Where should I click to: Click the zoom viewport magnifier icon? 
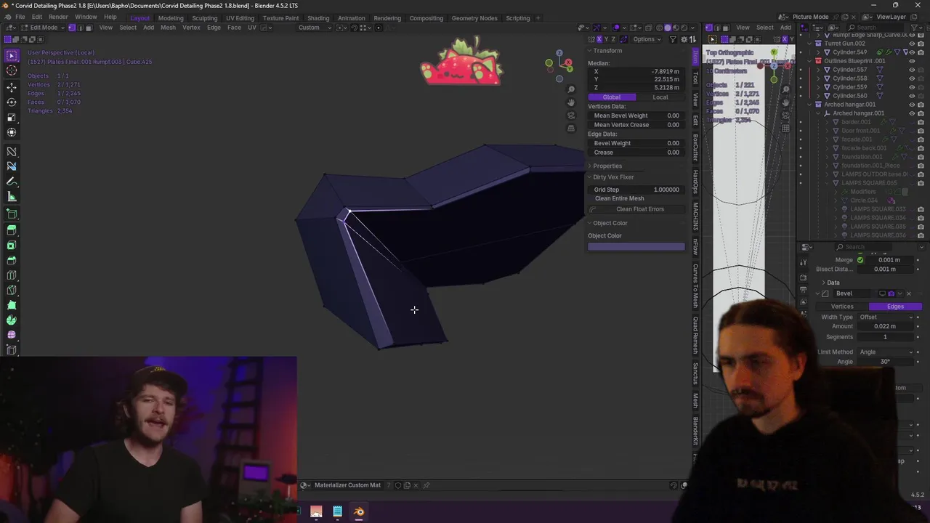[571, 90]
